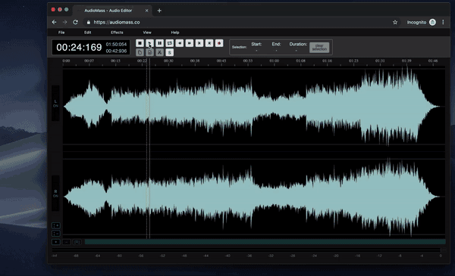Click the Paste icon
455x276 pixels.
point(149,52)
